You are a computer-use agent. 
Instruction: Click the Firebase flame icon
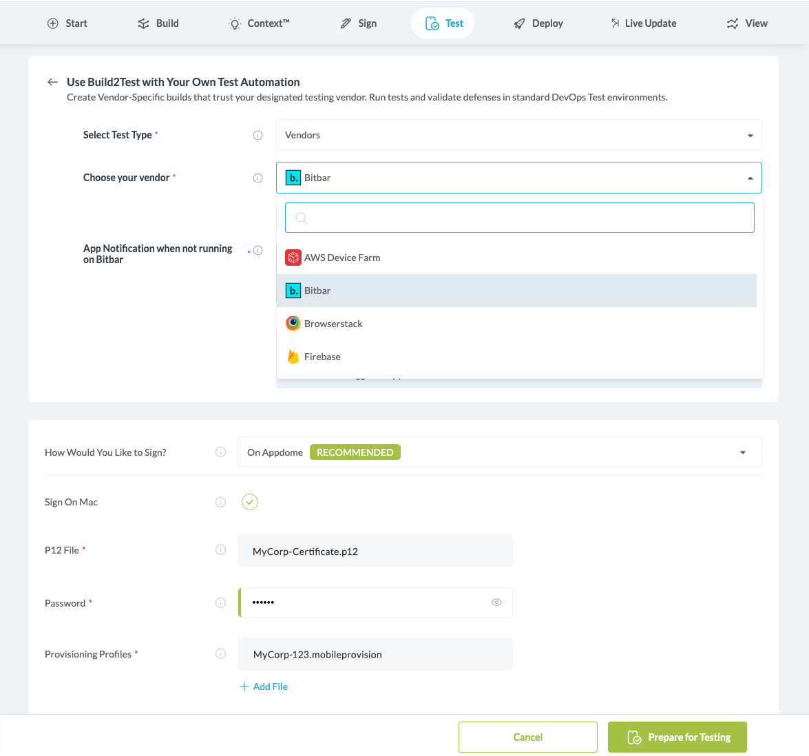pos(293,357)
